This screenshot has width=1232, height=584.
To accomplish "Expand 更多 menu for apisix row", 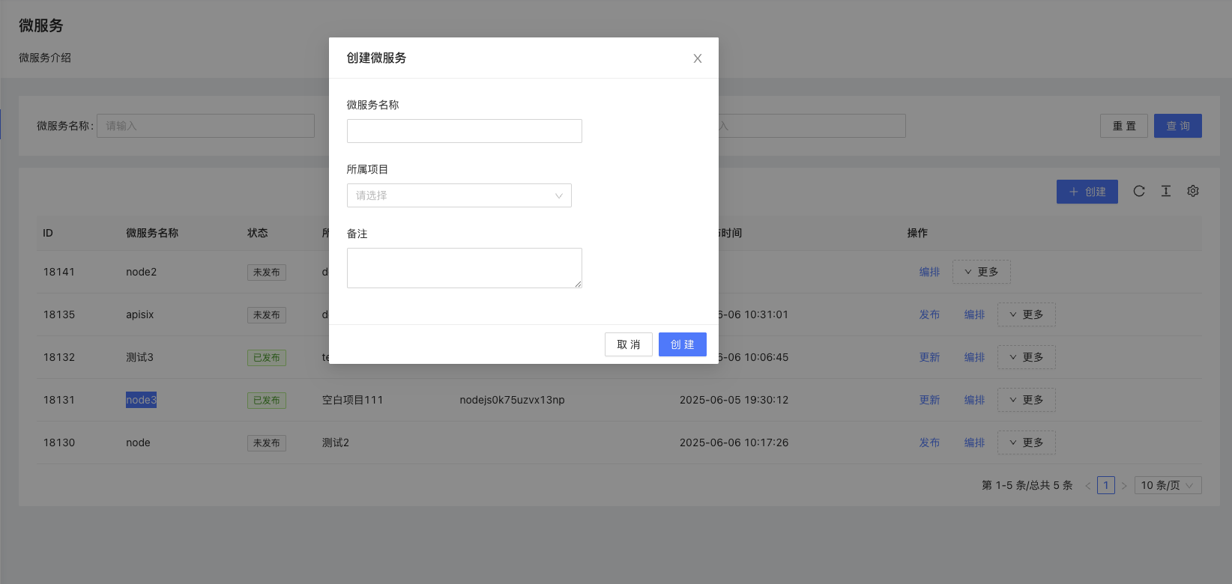I will point(1026,314).
